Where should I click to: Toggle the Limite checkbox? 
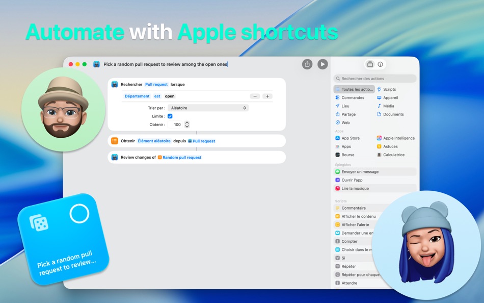(170, 116)
